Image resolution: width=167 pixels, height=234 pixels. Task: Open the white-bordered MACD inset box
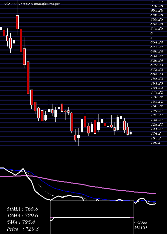point(92,217)
